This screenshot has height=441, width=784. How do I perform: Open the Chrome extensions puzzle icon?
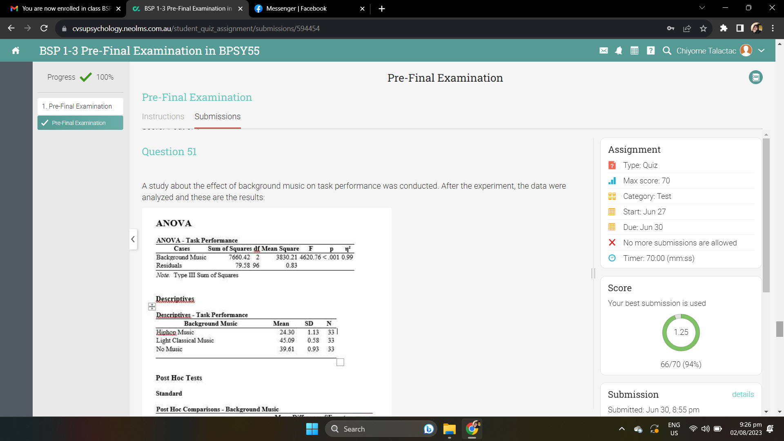click(724, 28)
